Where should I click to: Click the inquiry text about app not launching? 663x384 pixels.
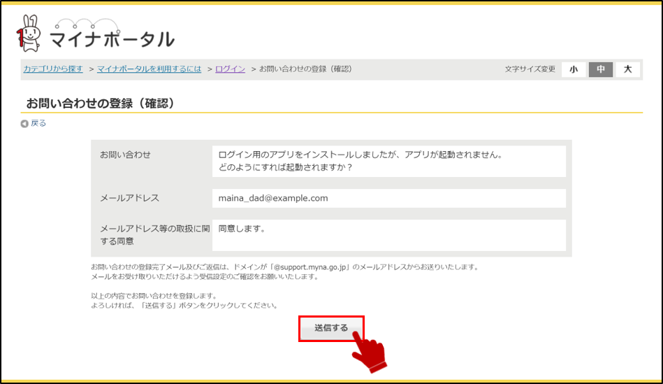coord(361,161)
